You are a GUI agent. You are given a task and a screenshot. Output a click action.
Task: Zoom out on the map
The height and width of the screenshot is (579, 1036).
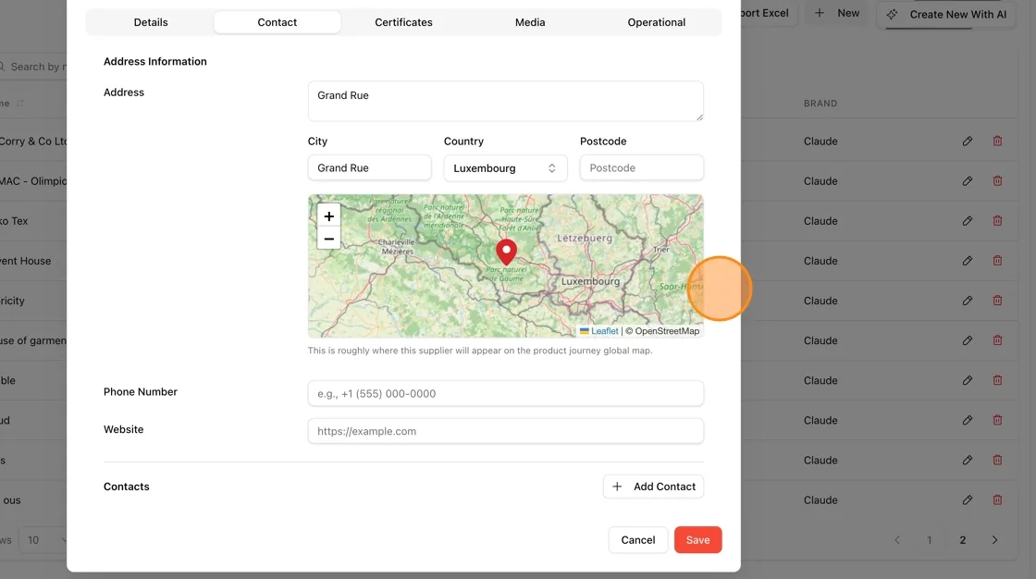coord(329,239)
